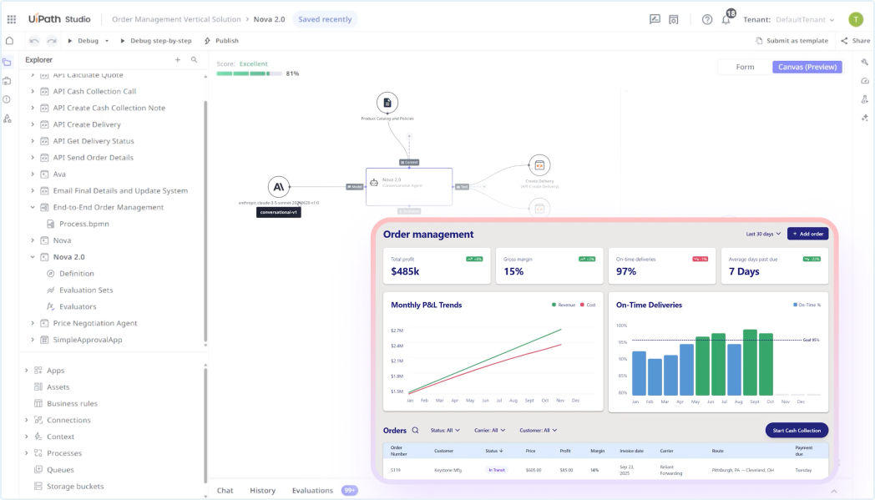This screenshot has height=500, width=875.
Task: Click the Anthropic model node on canvas
Action: click(x=279, y=187)
